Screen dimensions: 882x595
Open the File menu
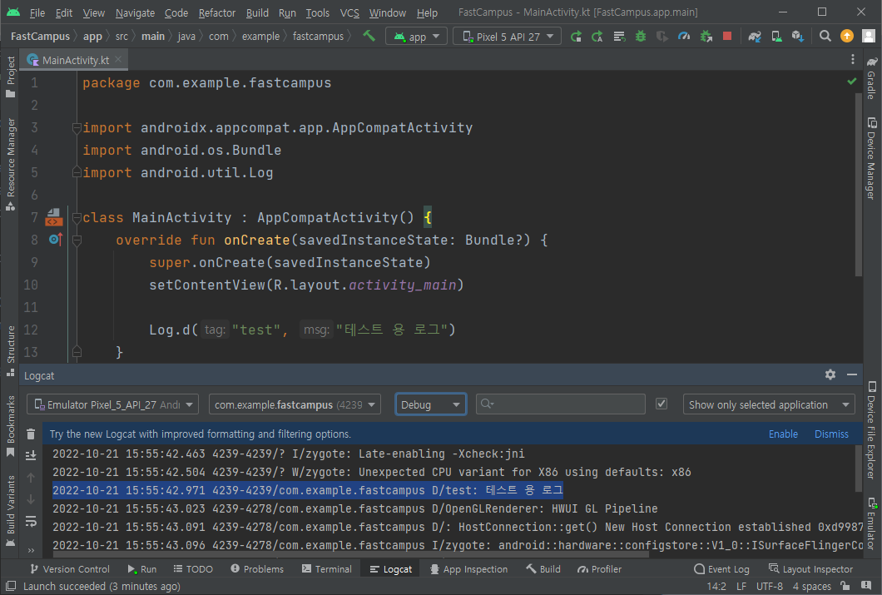pyautogui.click(x=37, y=12)
